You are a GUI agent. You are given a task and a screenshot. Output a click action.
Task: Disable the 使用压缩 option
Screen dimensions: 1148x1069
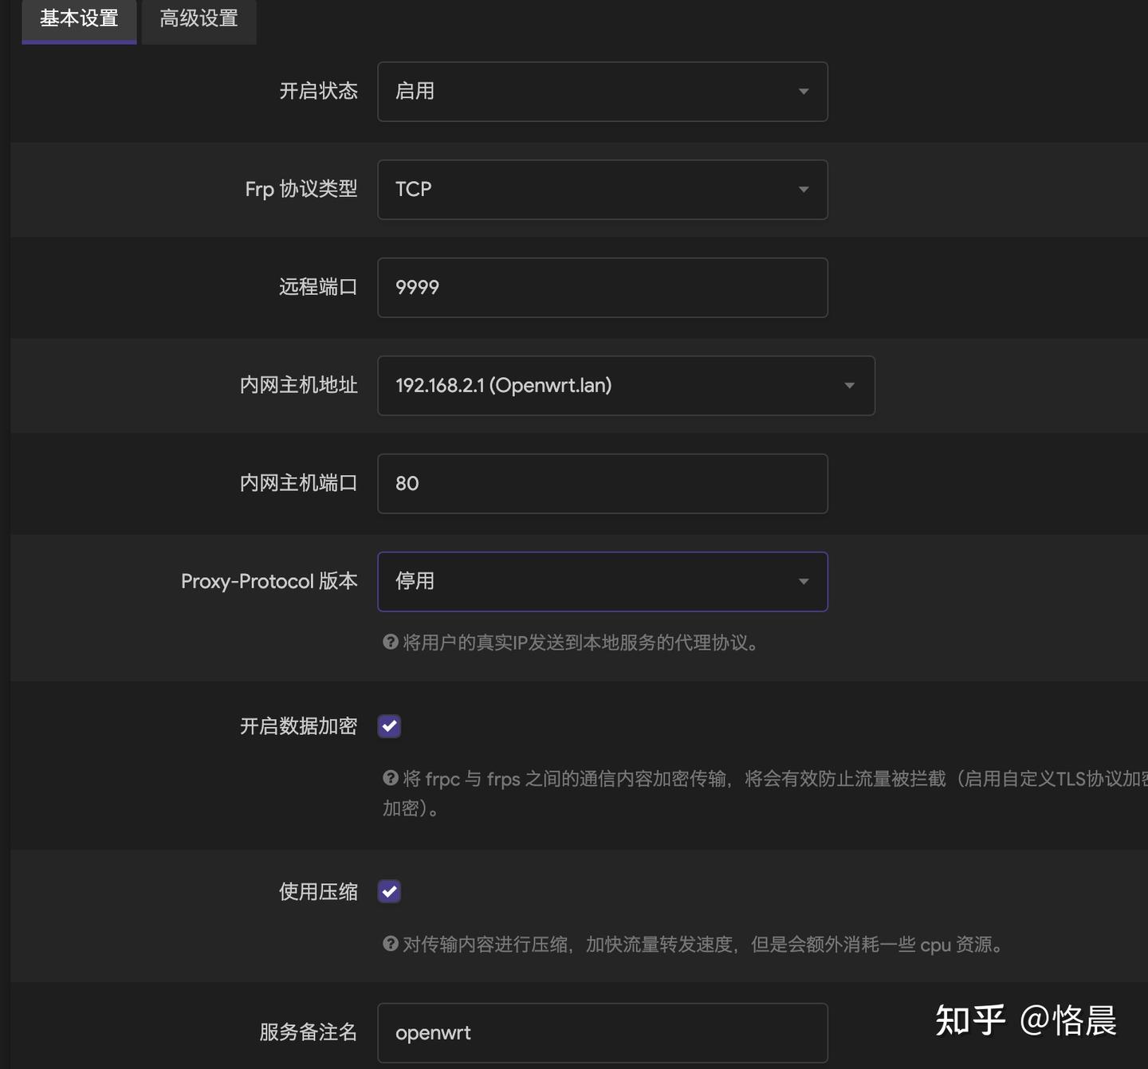point(388,891)
